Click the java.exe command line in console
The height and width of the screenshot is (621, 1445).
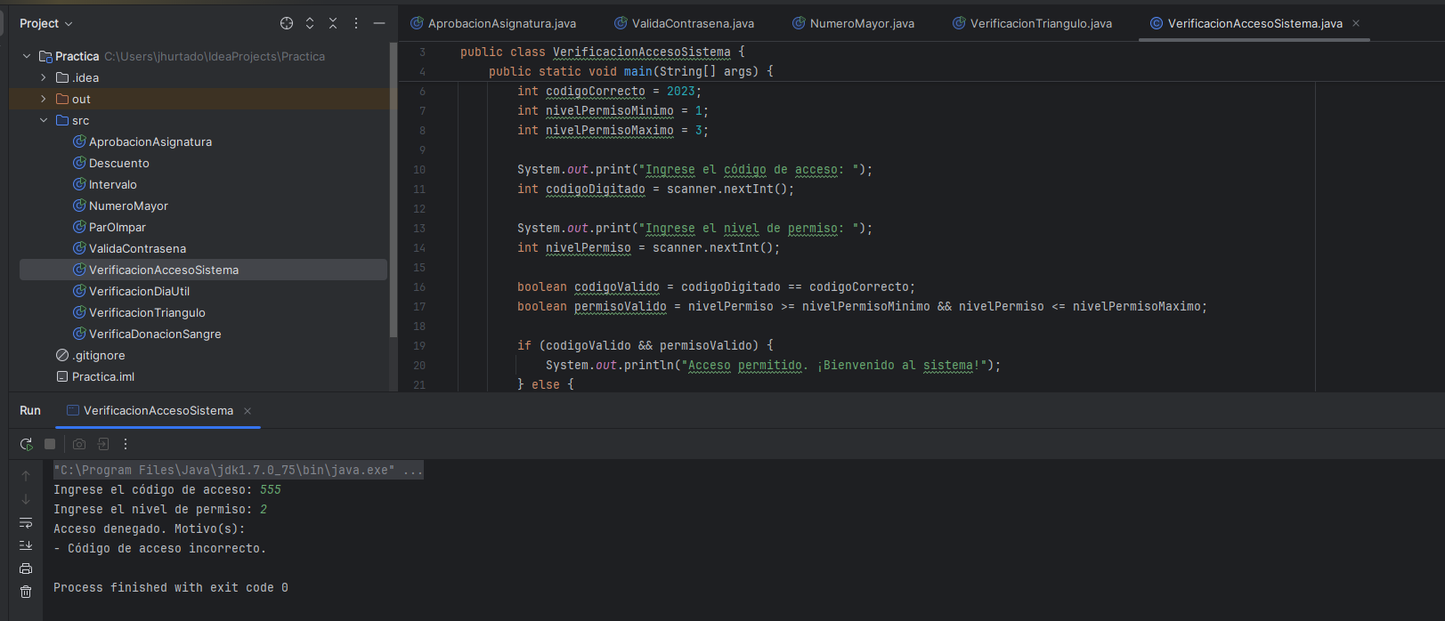coord(238,470)
